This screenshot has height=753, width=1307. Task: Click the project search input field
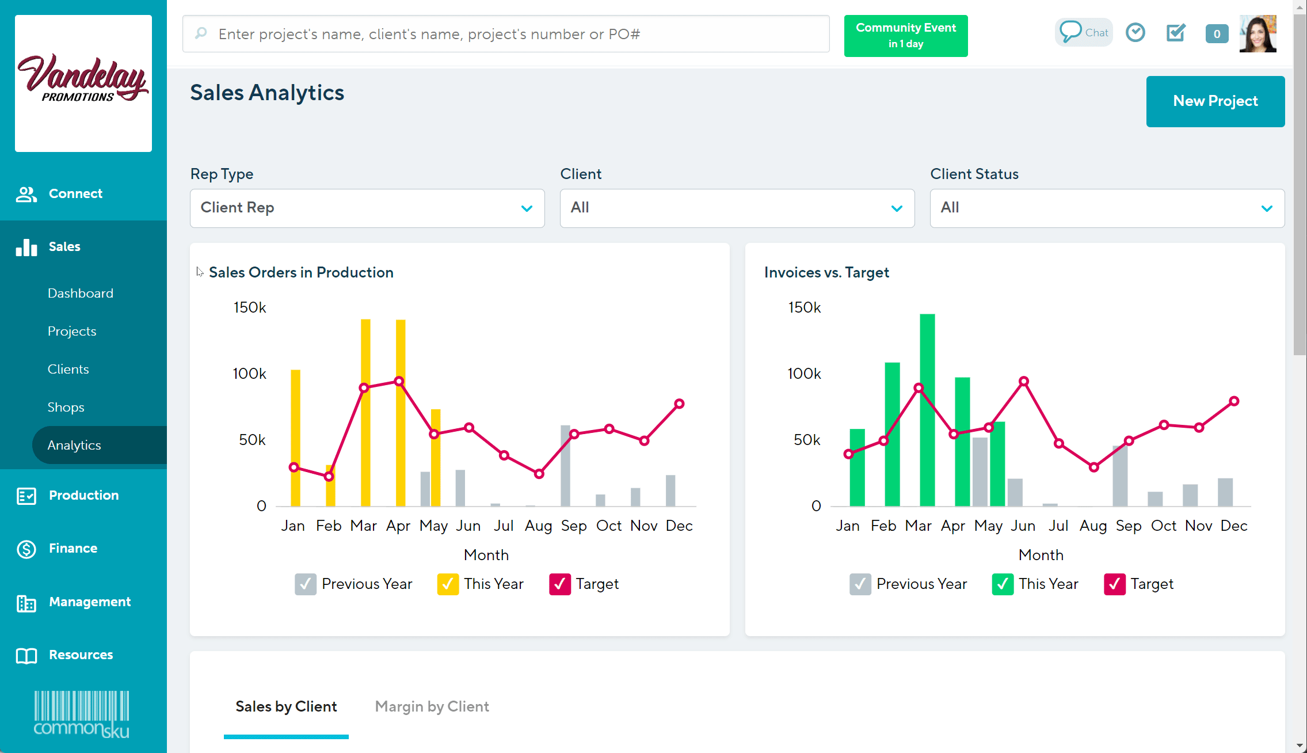505,33
